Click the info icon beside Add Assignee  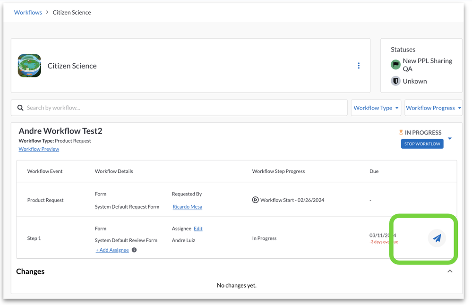[x=134, y=250]
